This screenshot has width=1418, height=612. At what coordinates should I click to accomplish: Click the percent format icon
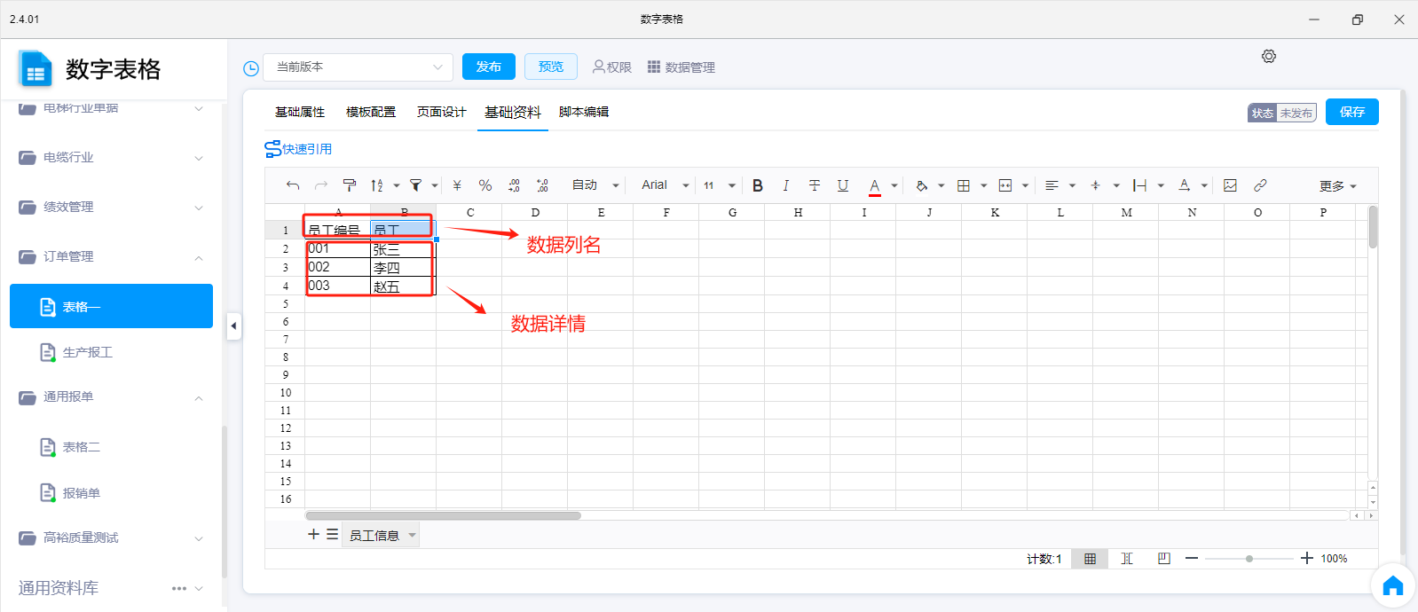(485, 185)
